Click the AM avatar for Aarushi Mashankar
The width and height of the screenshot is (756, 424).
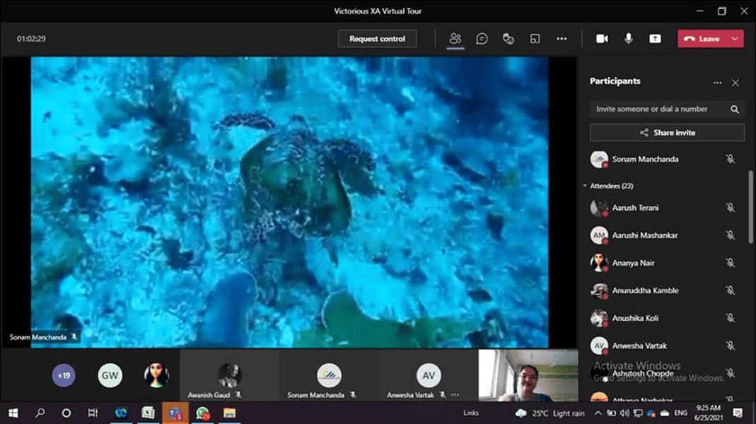coord(599,235)
